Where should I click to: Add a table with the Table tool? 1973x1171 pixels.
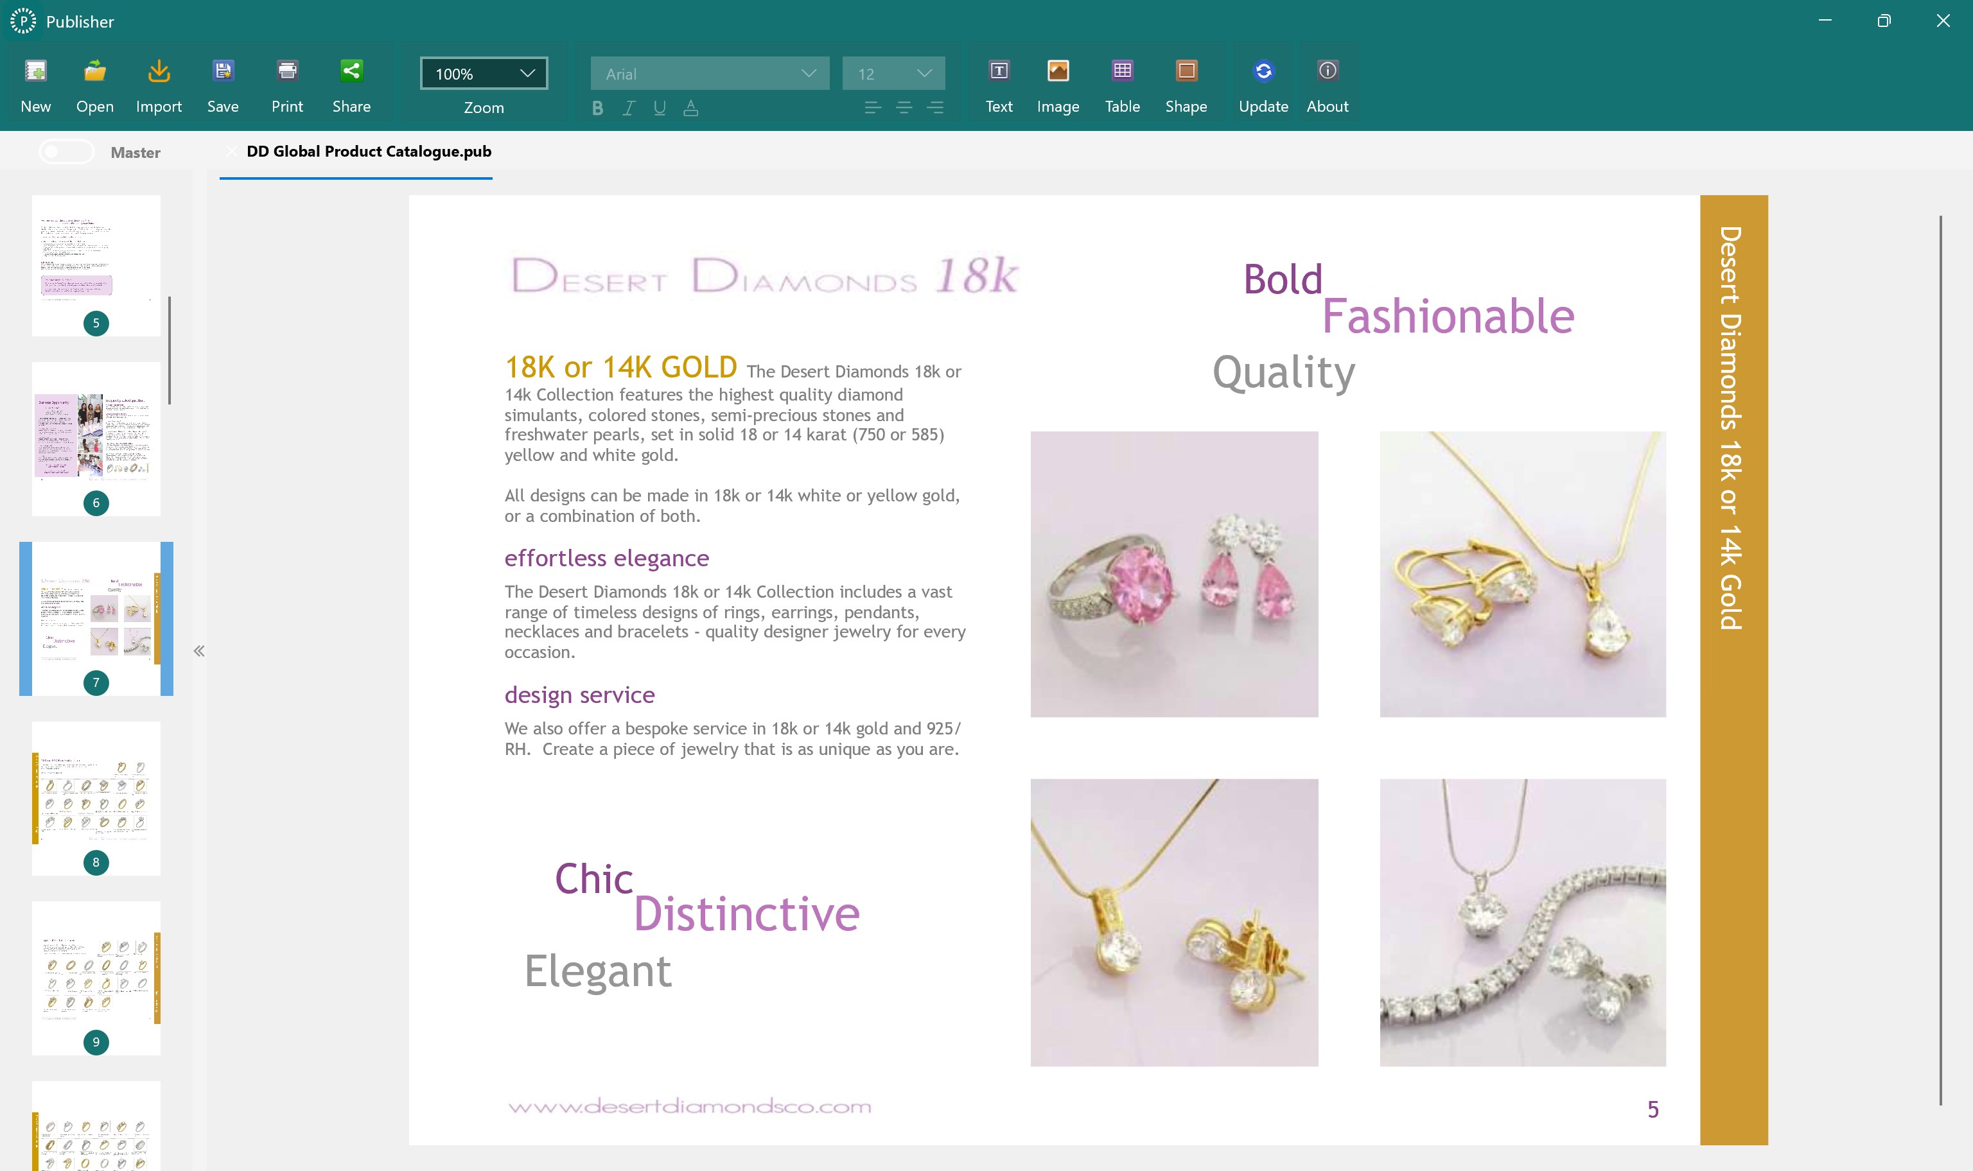[1122, 83]
